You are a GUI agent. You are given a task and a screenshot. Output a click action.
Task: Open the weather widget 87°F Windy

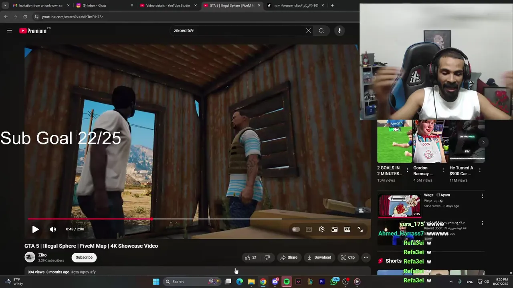[13, 282]
